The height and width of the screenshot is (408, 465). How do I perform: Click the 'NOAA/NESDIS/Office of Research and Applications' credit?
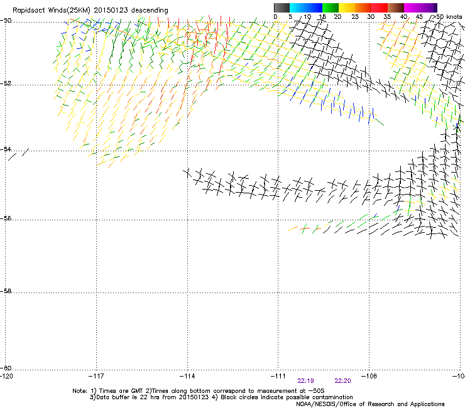[370, 404]
